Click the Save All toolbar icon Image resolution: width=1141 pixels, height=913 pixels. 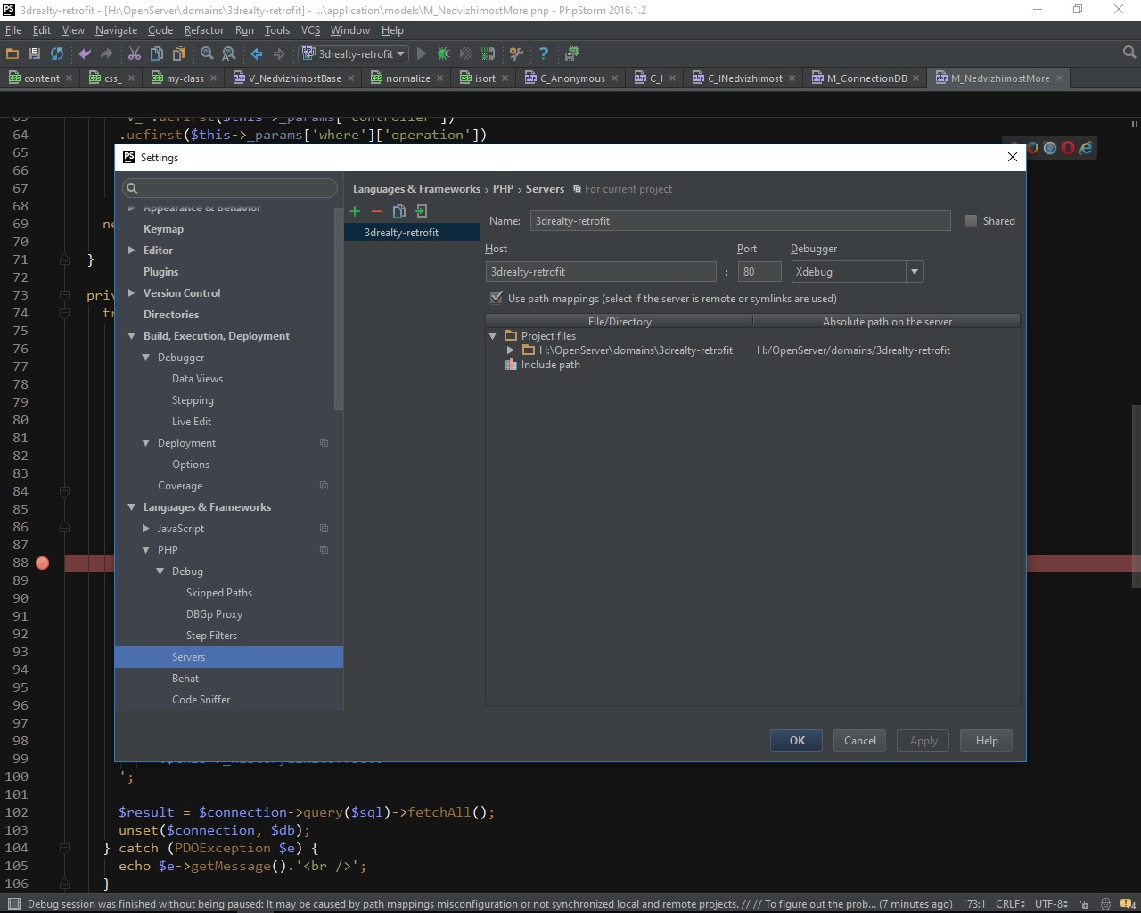coord(35,53)
